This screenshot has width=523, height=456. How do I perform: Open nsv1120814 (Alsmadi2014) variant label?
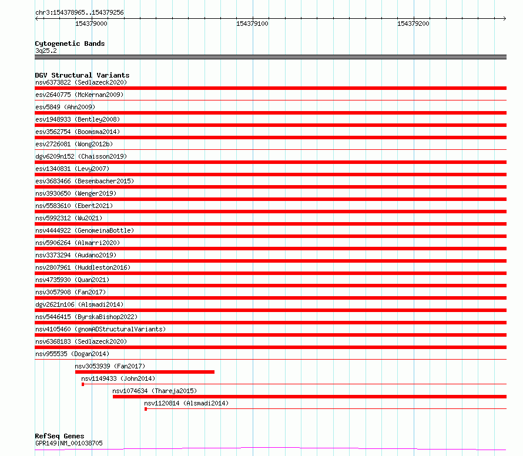[186, 403]
